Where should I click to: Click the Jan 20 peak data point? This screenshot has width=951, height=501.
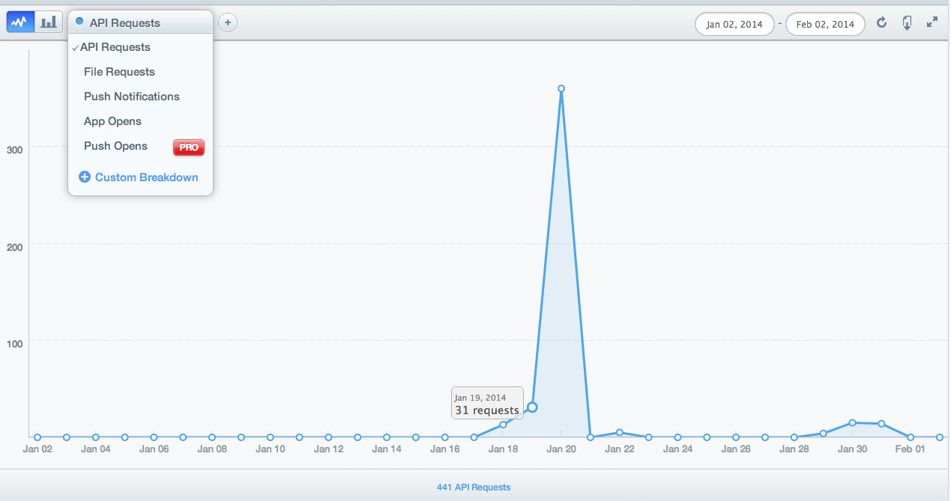click(x=561, y=88)
